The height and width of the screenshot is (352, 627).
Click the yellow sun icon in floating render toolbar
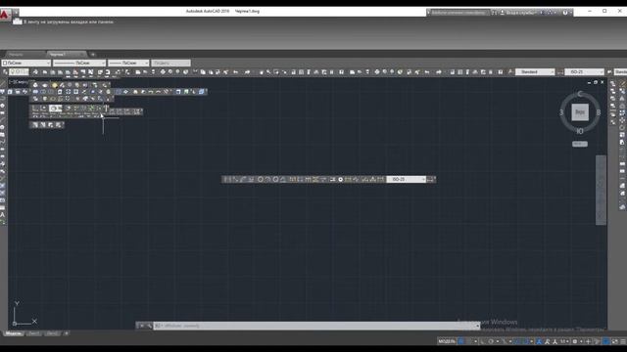[x=55, y=85]
